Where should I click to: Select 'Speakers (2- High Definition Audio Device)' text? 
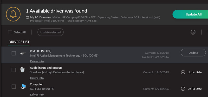click(57, 72)
